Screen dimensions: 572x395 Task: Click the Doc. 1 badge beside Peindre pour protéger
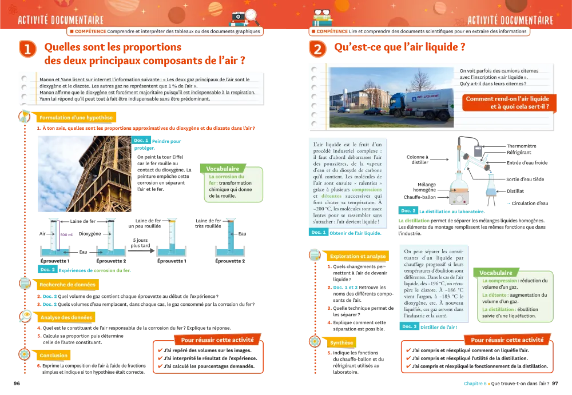click(141, 141)
